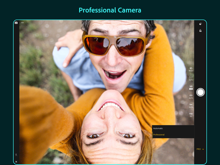Open the Exp exposure compensation control
The image size is (220, 165).
pos(191,115)
